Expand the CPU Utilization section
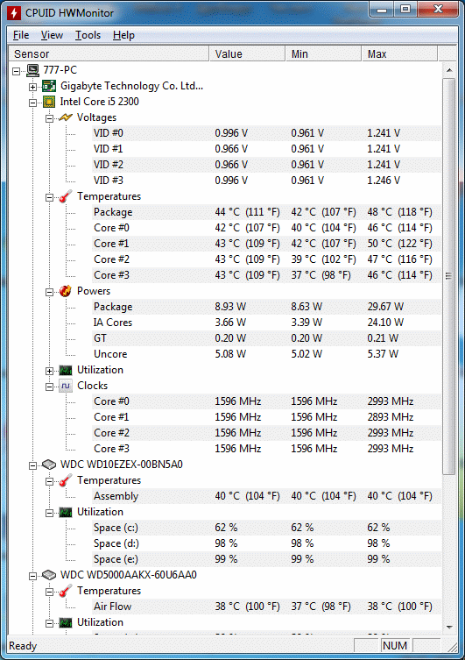Viewport: 465px width, 660px height. (x=50, y=372)
